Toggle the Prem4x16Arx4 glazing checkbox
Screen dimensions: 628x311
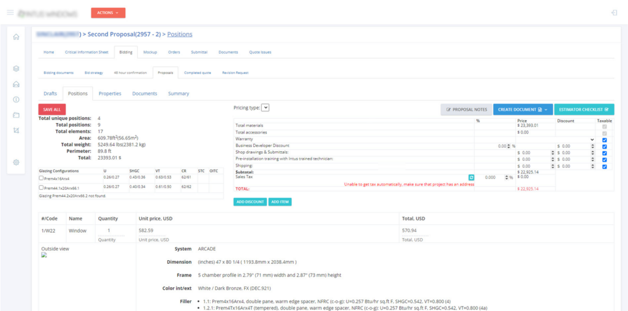[41, 178]
